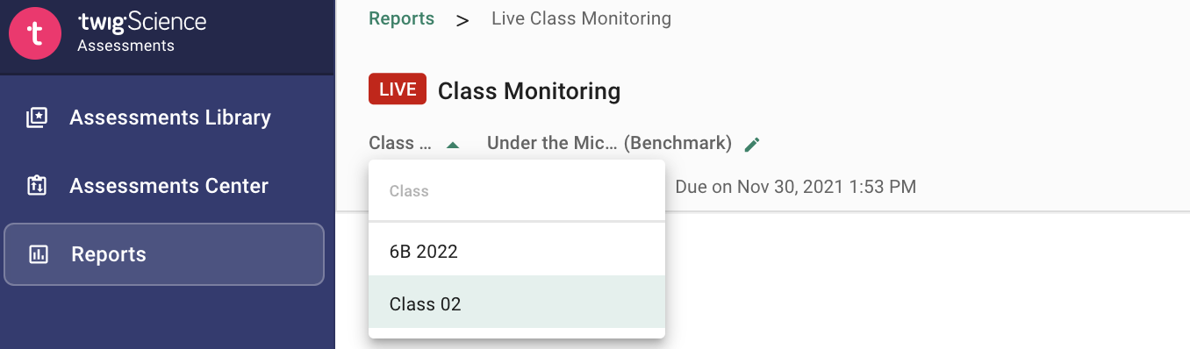Choose Class 02 in the dropdown
Viewport: 1190px width, 349px height.
coord(517,303)
